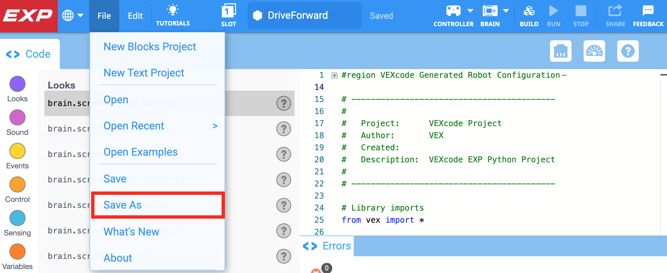
Task: Open help for the fourth brain.screen command
Action: tap(284, 180)
